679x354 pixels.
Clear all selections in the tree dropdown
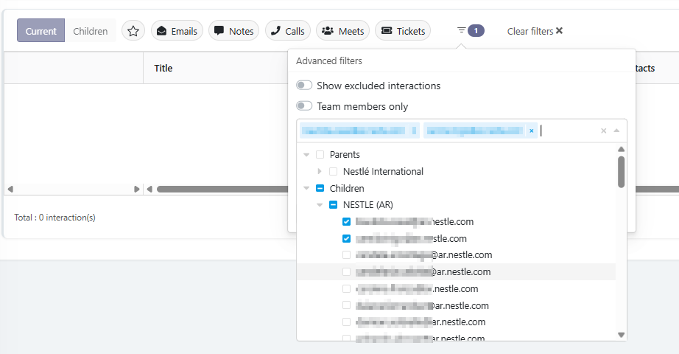click(603, 131)
